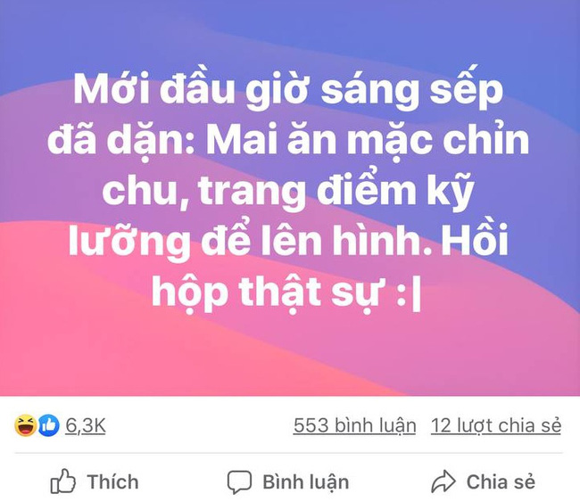The height and width of the screenshot is (502, 580).
Task: Open the 553 bình luận comments
Action: pos(354,426)
